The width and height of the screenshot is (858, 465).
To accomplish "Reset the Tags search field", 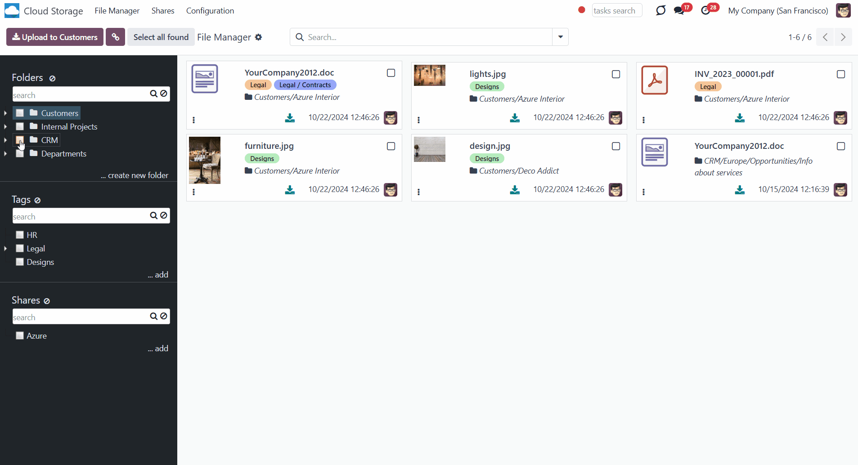I will tap(164, 216).
